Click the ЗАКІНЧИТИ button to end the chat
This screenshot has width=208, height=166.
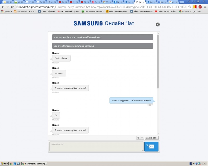[x=152, y=138]
